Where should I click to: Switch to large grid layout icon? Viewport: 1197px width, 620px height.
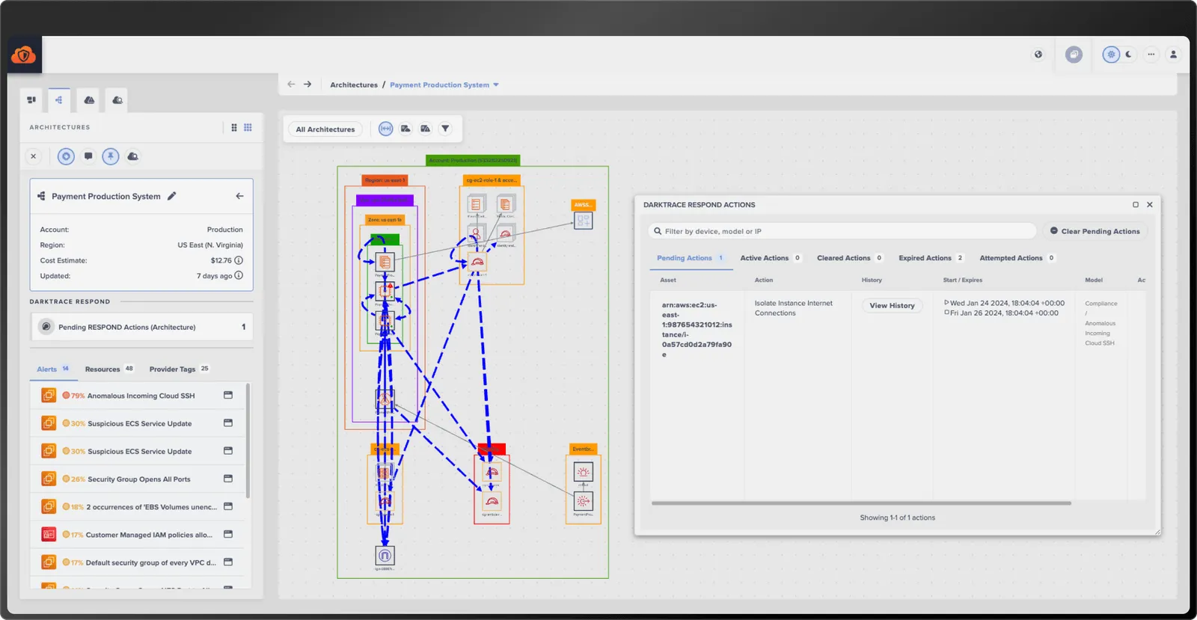coord(248,128)
